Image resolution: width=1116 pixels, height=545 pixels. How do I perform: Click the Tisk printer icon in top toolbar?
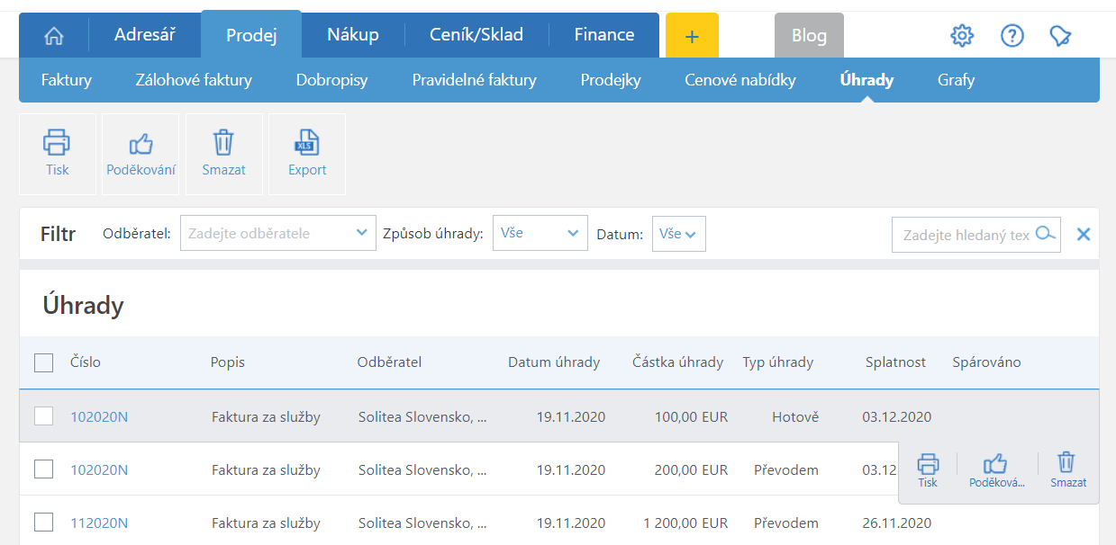pyautogui.click(x=57, y=143)
